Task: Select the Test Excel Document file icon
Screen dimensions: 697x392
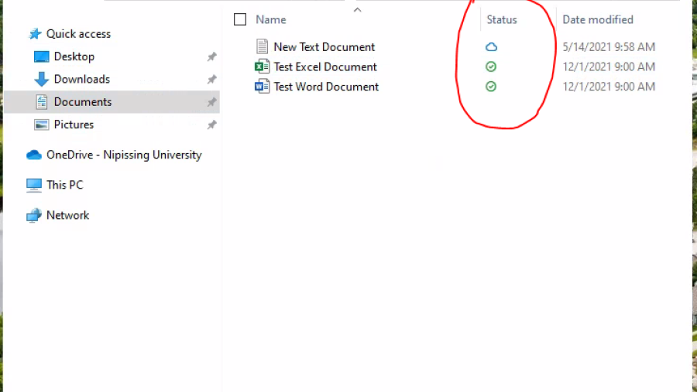Action: tap(263, 67)
